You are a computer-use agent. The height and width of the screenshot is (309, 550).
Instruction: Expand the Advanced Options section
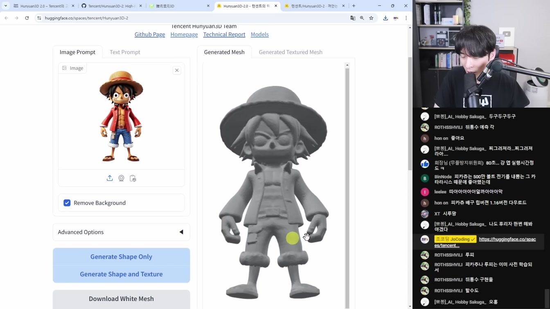(x=121, y=232)
